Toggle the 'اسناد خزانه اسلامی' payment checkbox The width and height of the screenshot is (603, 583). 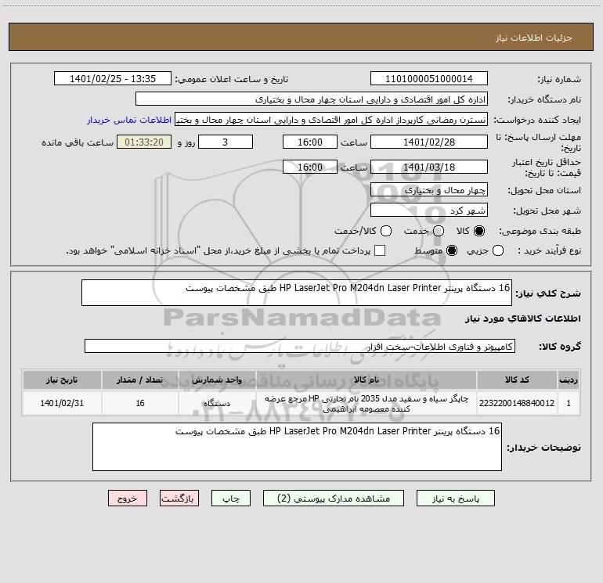tap(380, 250)
